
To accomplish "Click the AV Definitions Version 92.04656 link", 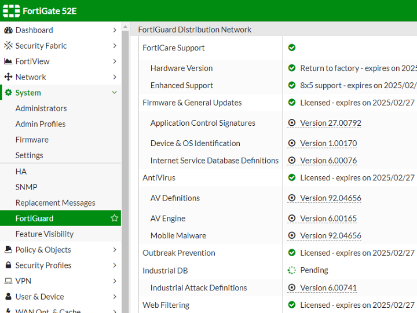I will pos(330,198).
